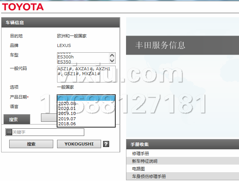
Task: Pick 2019.10 in production date list
Action: pyautogui.click(x=67, y=113)
